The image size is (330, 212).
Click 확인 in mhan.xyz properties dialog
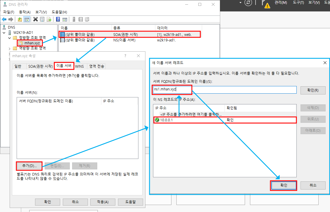click(x=48, y=202)
